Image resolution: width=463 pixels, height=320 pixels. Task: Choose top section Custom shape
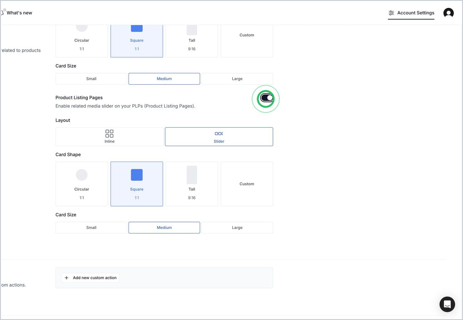tap(247, 41)
